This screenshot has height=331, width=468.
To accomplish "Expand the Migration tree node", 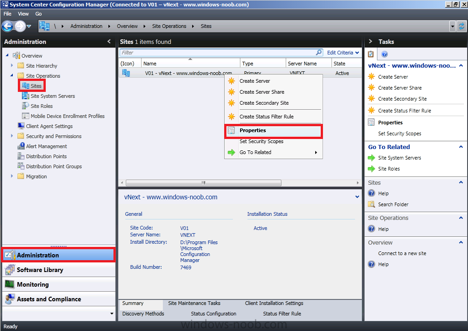I will 12,176.
